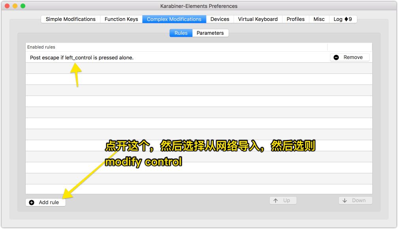The height and width of the screenshot is (229, 398).
Task: View the Log tab
Action: click(343, 19)
